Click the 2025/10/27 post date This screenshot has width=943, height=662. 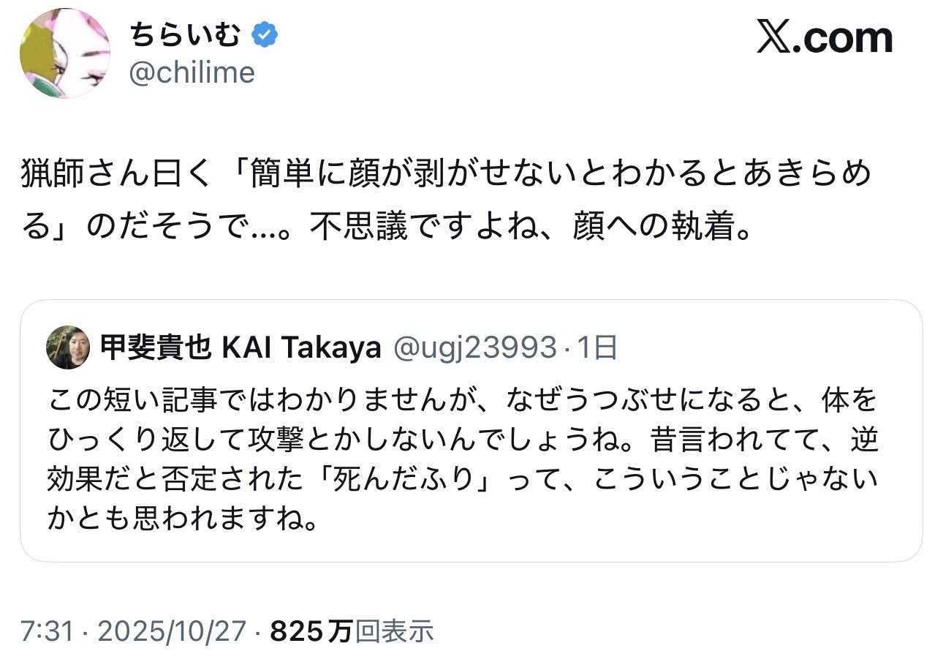[x=171, y=631]
